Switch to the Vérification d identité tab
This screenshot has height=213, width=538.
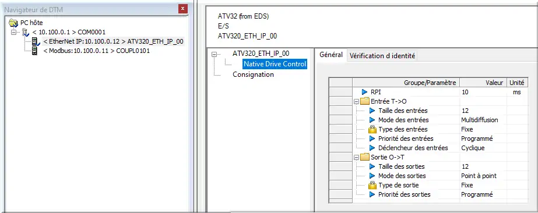pos(382,55)
